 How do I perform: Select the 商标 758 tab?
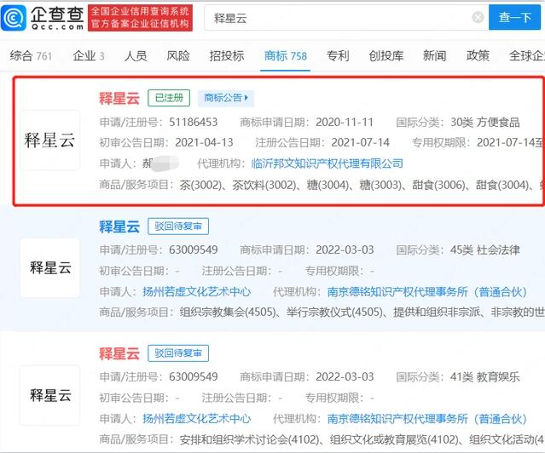point(286,55)
